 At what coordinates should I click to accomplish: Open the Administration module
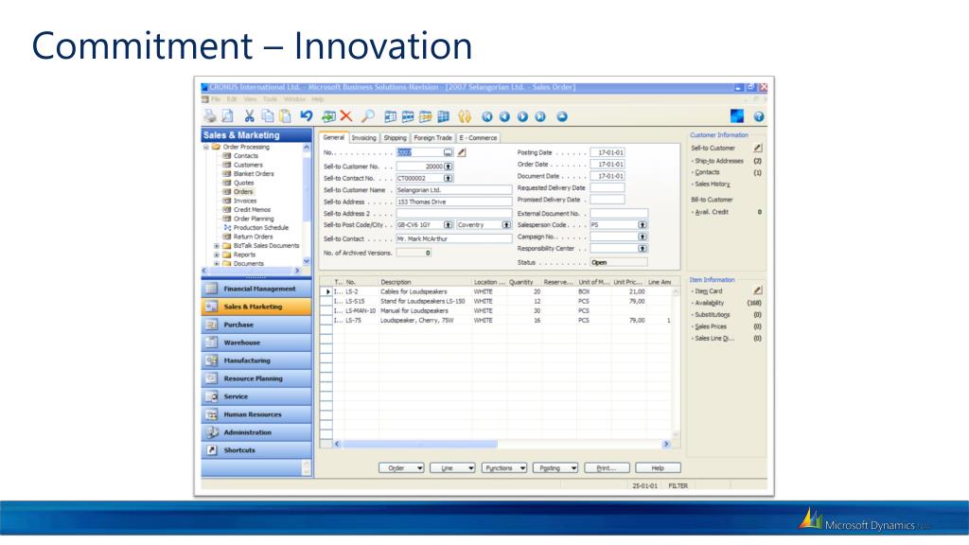point(256,431)
